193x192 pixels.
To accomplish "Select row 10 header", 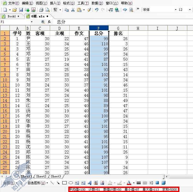I will (5, 80).
